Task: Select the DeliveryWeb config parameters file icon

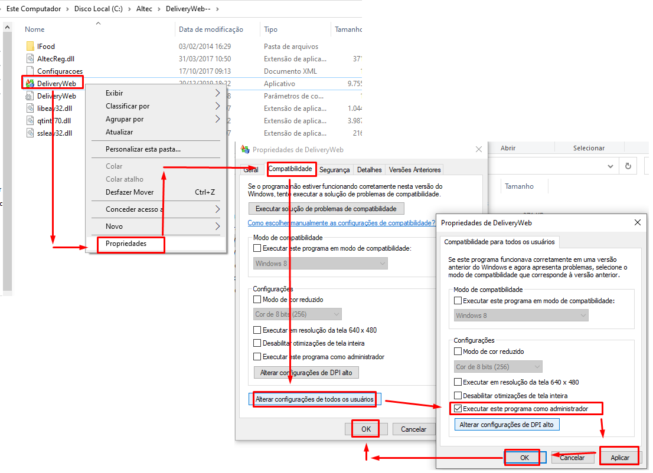Action: [30, 96]
